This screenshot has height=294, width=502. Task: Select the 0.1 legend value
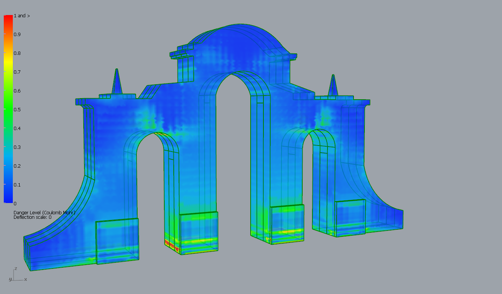tap(17, 185)
